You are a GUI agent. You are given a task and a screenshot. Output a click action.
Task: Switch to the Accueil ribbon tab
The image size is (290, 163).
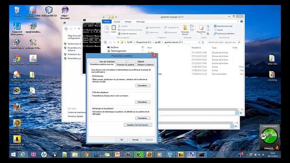point(117,22)
